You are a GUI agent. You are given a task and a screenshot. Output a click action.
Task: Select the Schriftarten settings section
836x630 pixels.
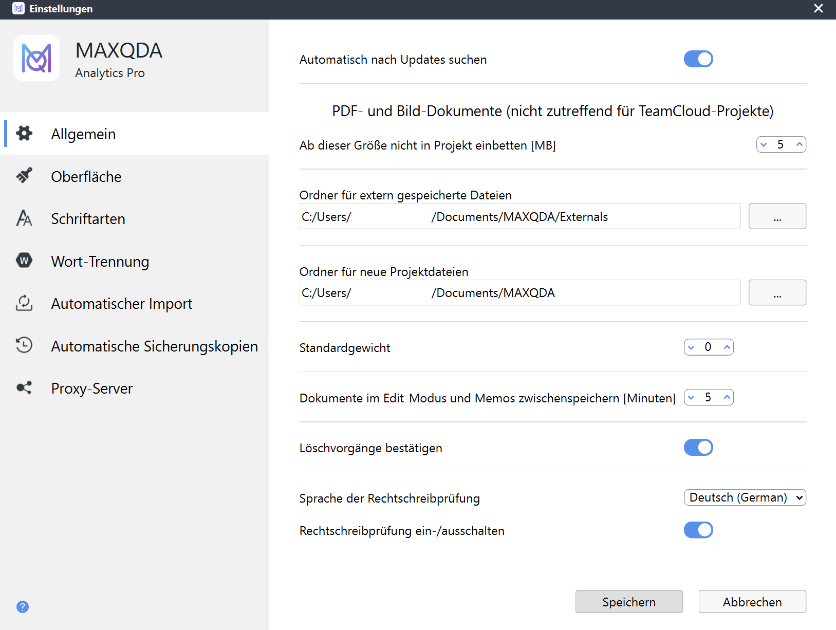[87, 218]
